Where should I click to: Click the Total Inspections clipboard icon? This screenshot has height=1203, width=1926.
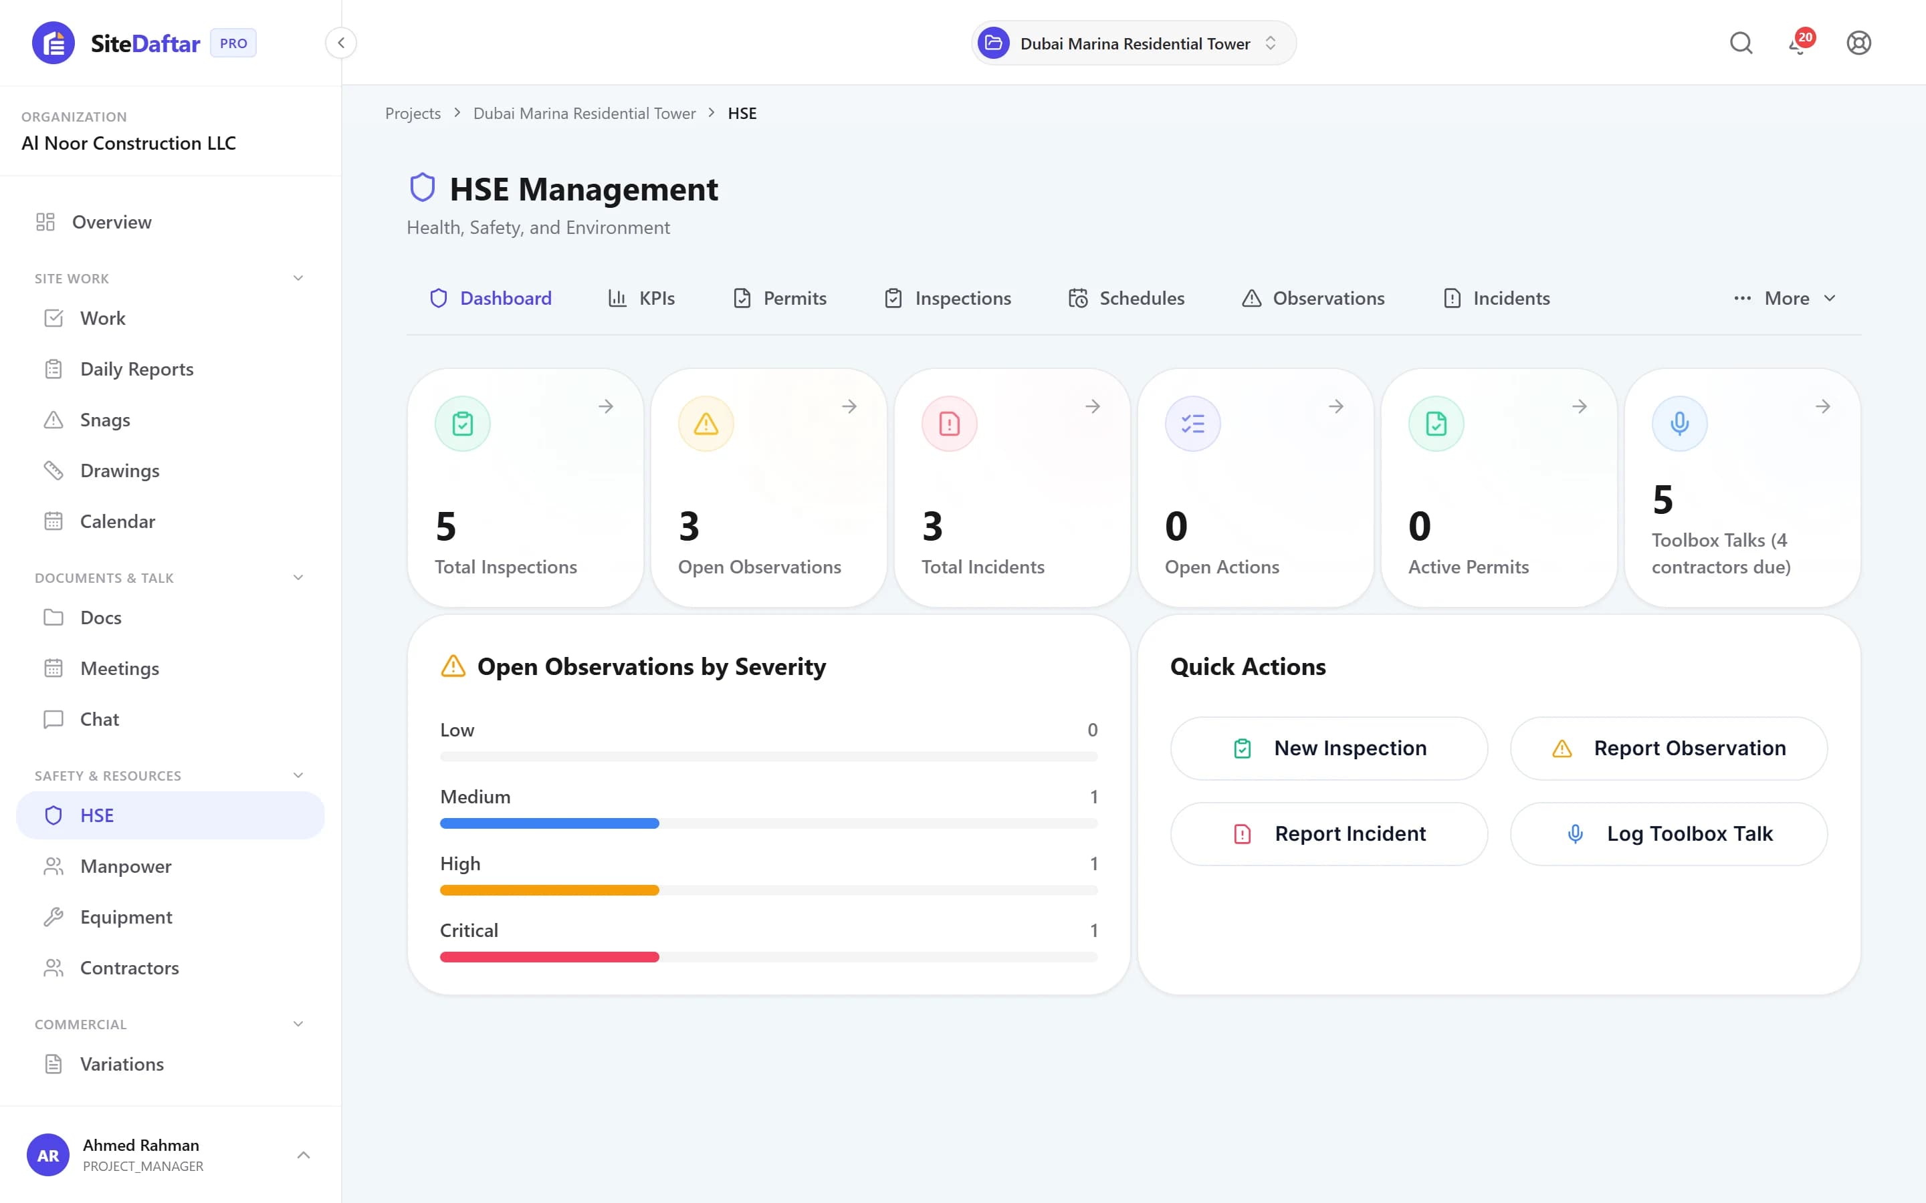click(x=462, y=423)
